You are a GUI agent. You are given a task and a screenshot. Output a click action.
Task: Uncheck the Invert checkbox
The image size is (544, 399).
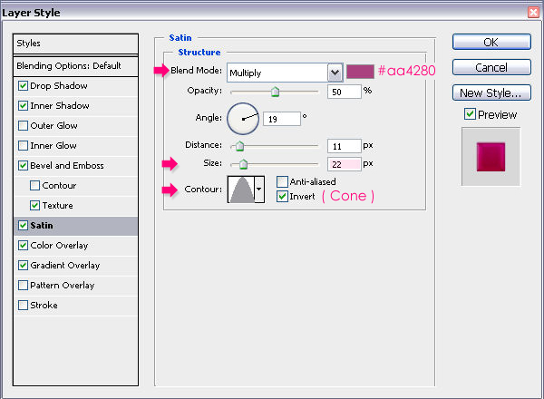(282, 197)
